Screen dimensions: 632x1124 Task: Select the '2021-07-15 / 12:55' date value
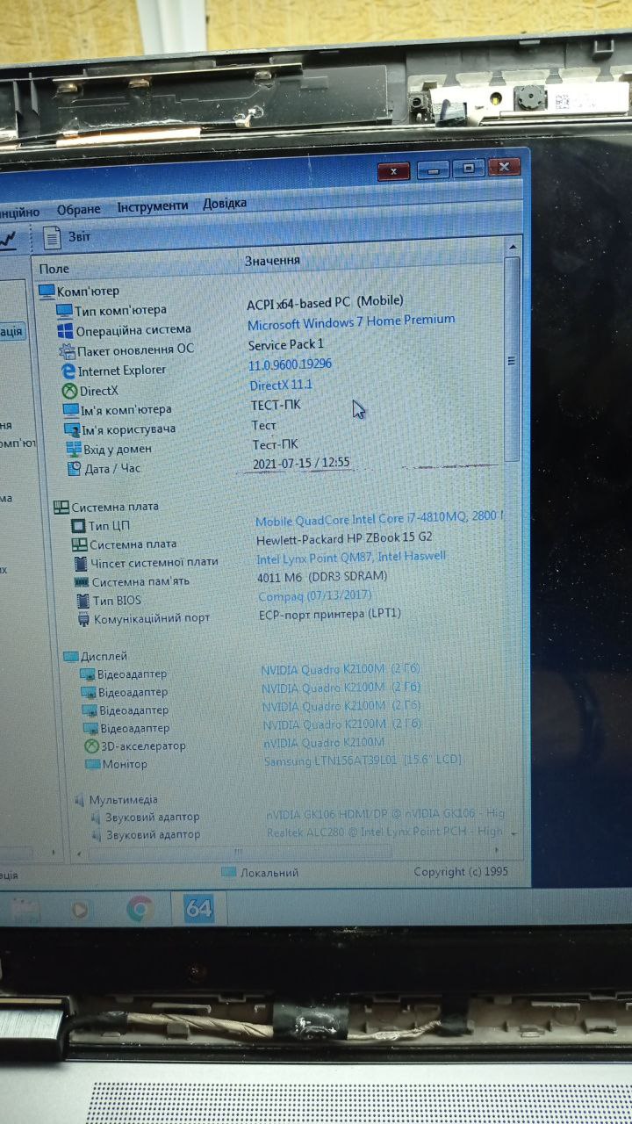tap(301, 463)
